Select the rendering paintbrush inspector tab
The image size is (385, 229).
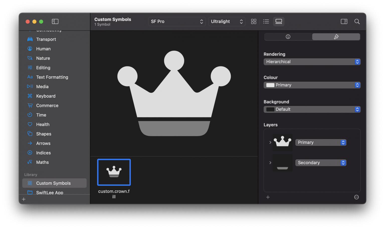(336, 37)
